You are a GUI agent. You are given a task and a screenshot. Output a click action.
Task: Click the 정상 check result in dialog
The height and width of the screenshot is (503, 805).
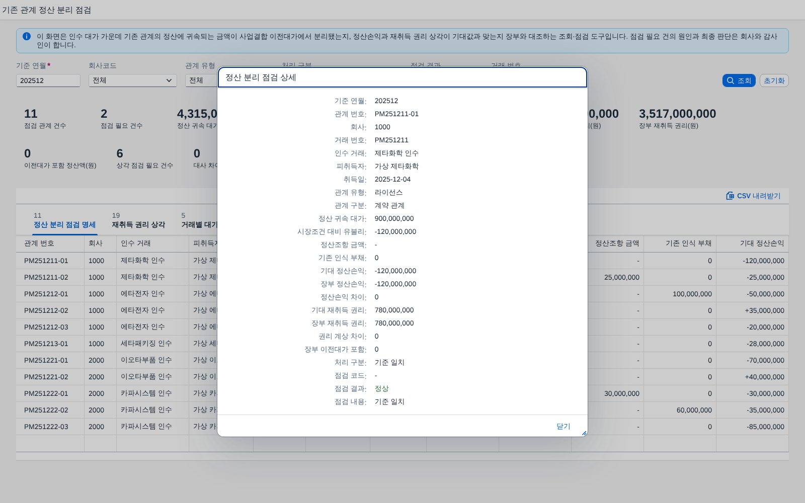(x=381, y=388)
